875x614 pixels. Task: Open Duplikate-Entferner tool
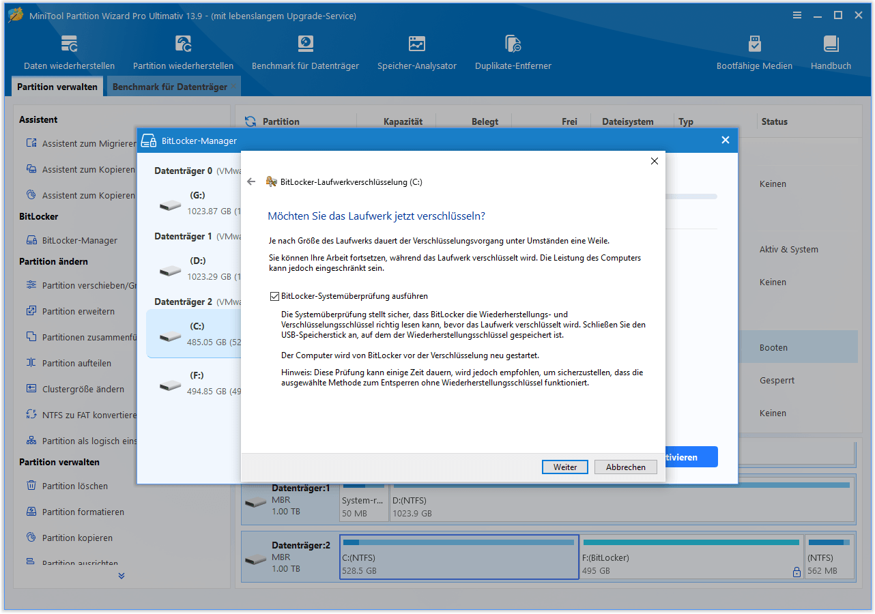pyautogui.click(x=513, y=53)
